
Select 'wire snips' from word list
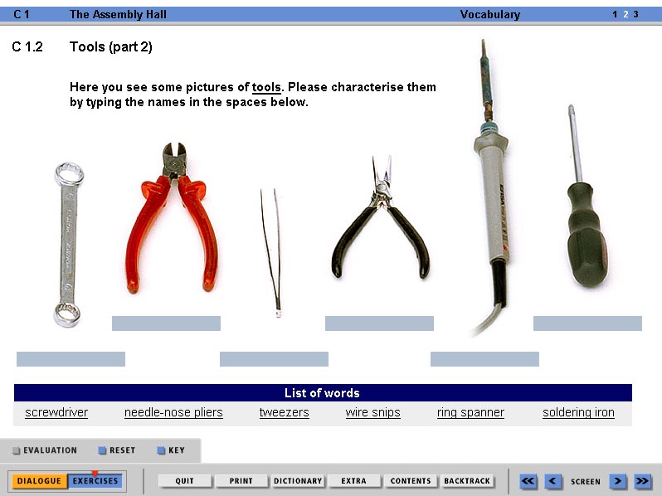tap(372, 412)
